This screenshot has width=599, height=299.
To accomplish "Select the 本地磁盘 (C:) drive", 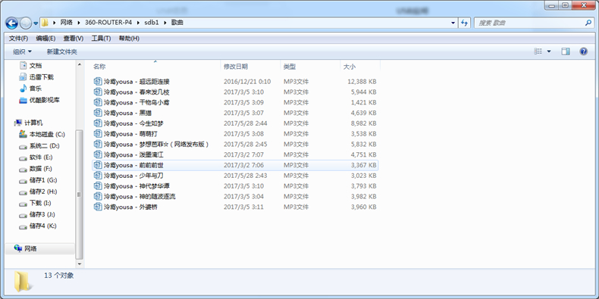I will click(42, 134).
